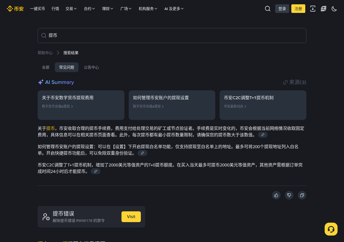Expand the 交易 dropdown menu
Image resolution: width=344 pixels, height=242 pixels.
(x=71, y=9)
